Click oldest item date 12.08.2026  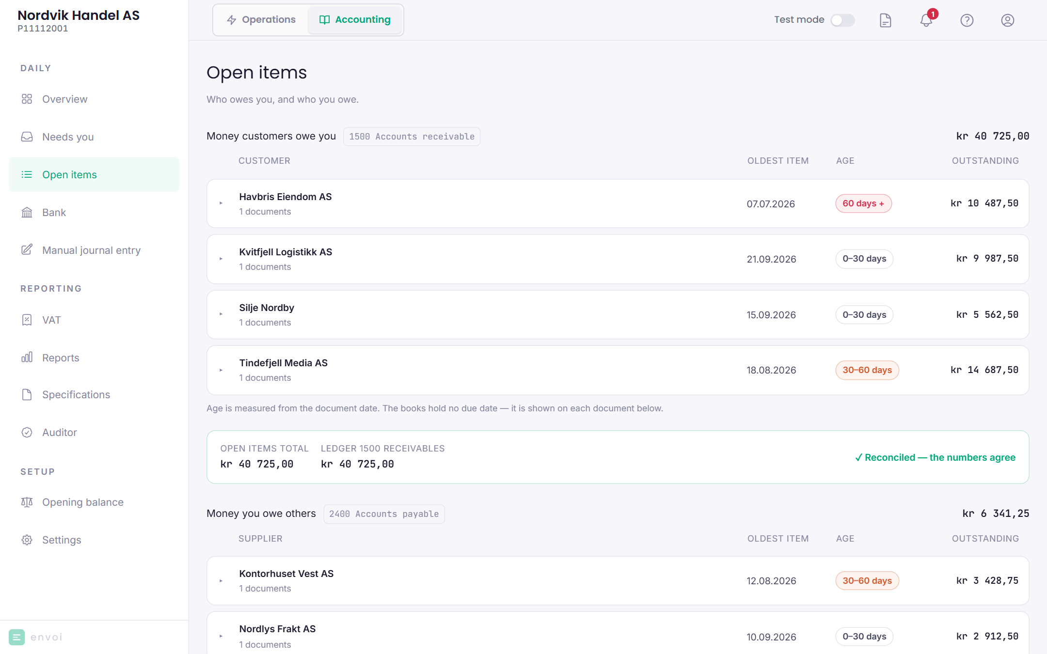[x=771, y=581]
